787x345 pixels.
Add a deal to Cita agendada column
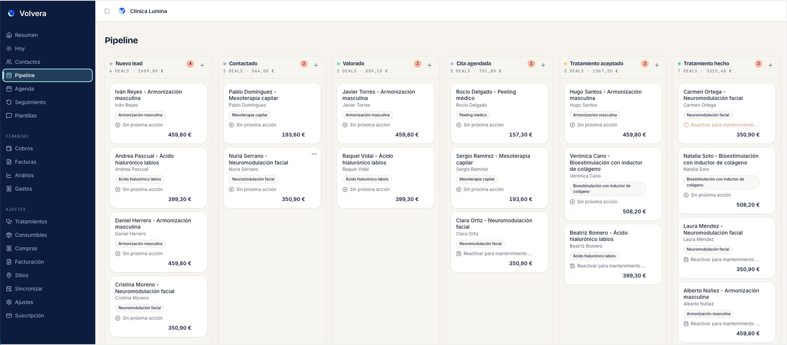tap(543, 65)
